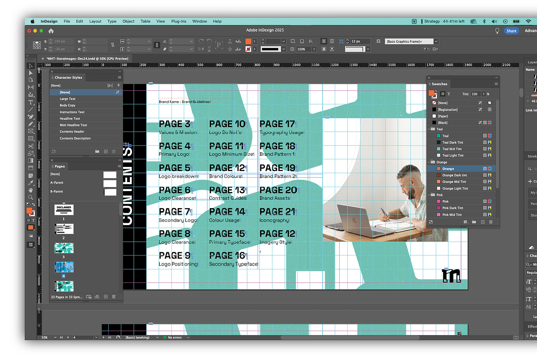The height and width of the screenshot is (358, 537).
Task: Click create new page icon in Pages panel
Action: point(106,297)
